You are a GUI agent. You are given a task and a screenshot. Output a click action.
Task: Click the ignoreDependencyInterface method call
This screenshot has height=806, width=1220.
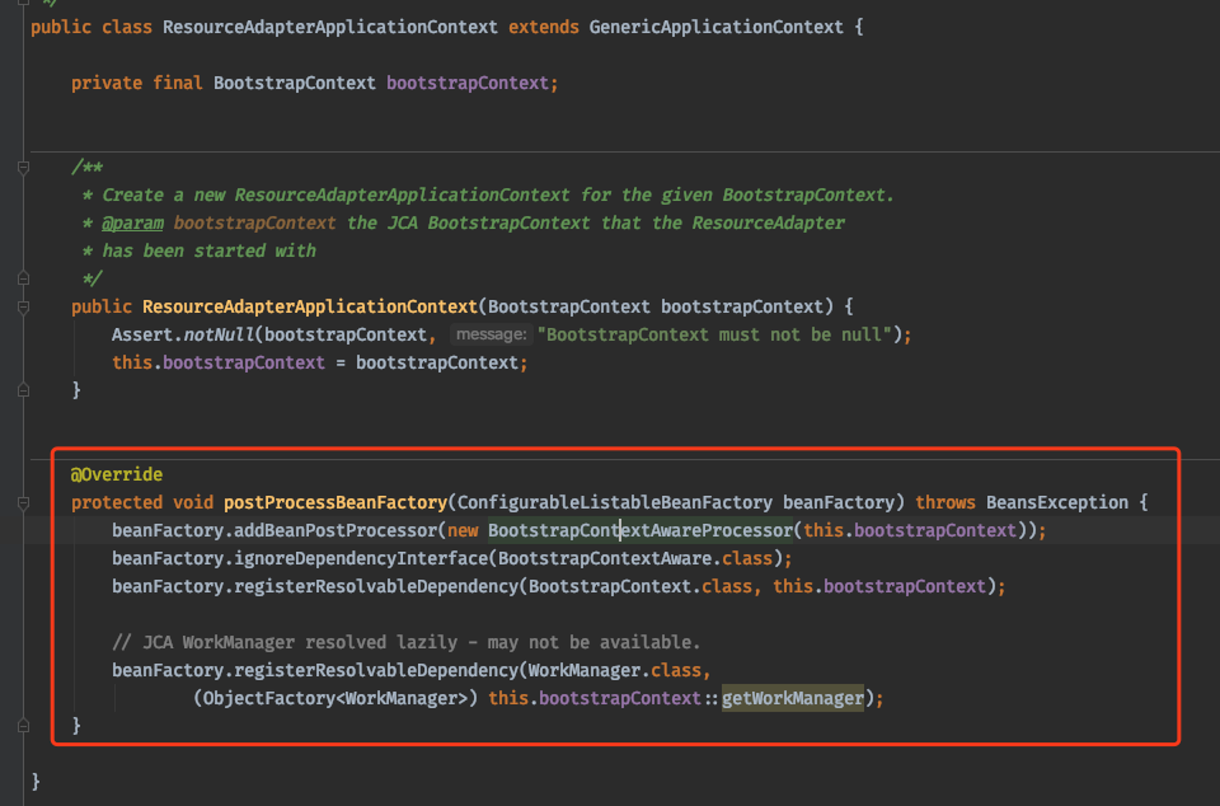(x=361, y=559)
